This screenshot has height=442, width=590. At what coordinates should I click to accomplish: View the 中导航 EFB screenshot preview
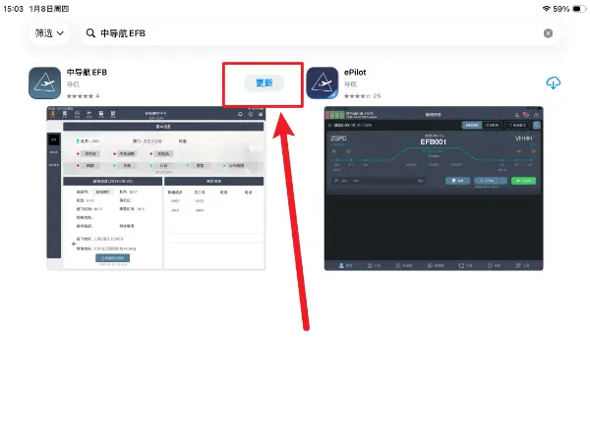tap(156, 189)
